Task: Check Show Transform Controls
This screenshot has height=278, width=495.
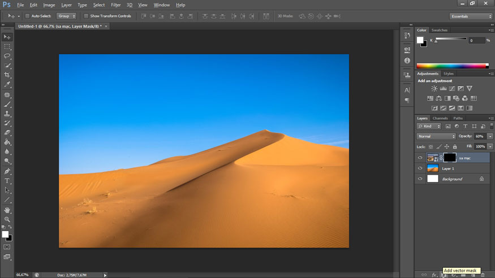Action: (x=86, y=16)
